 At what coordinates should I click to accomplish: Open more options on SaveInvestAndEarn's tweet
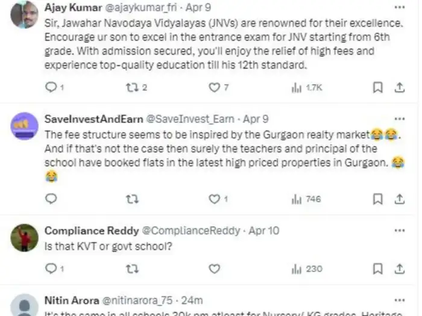399,119
